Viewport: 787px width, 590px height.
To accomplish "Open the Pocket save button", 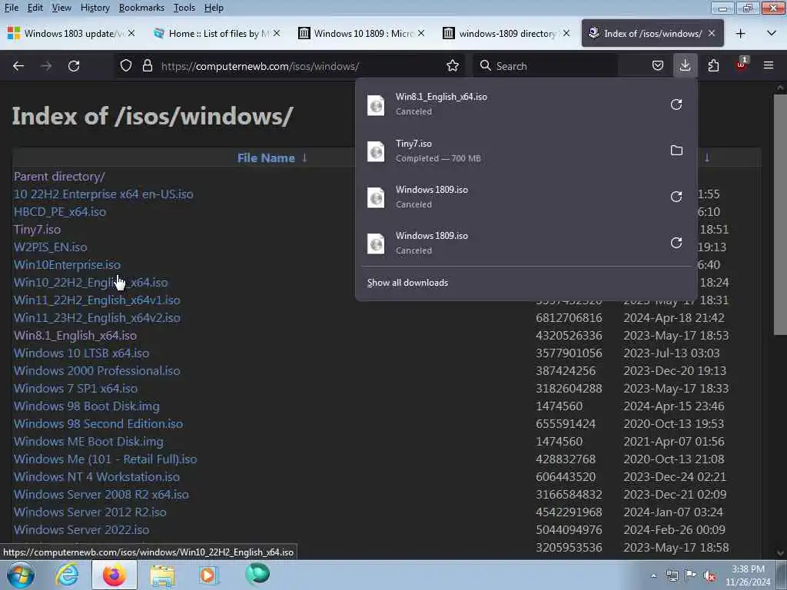I will [658, 66].
